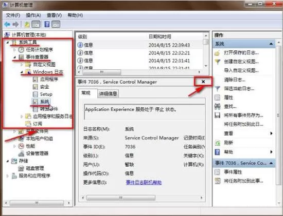Collapse the 系统工具 tree node

pyautogui.click(x=8, y=43)
